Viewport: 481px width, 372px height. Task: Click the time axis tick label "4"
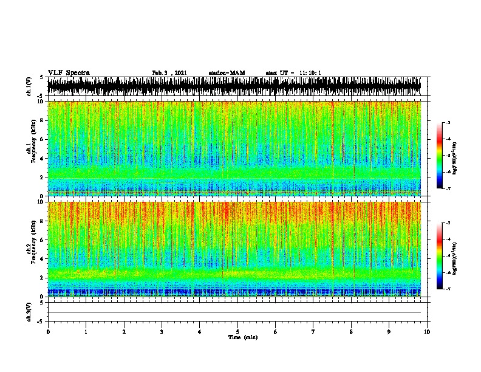tap(200, 332)
